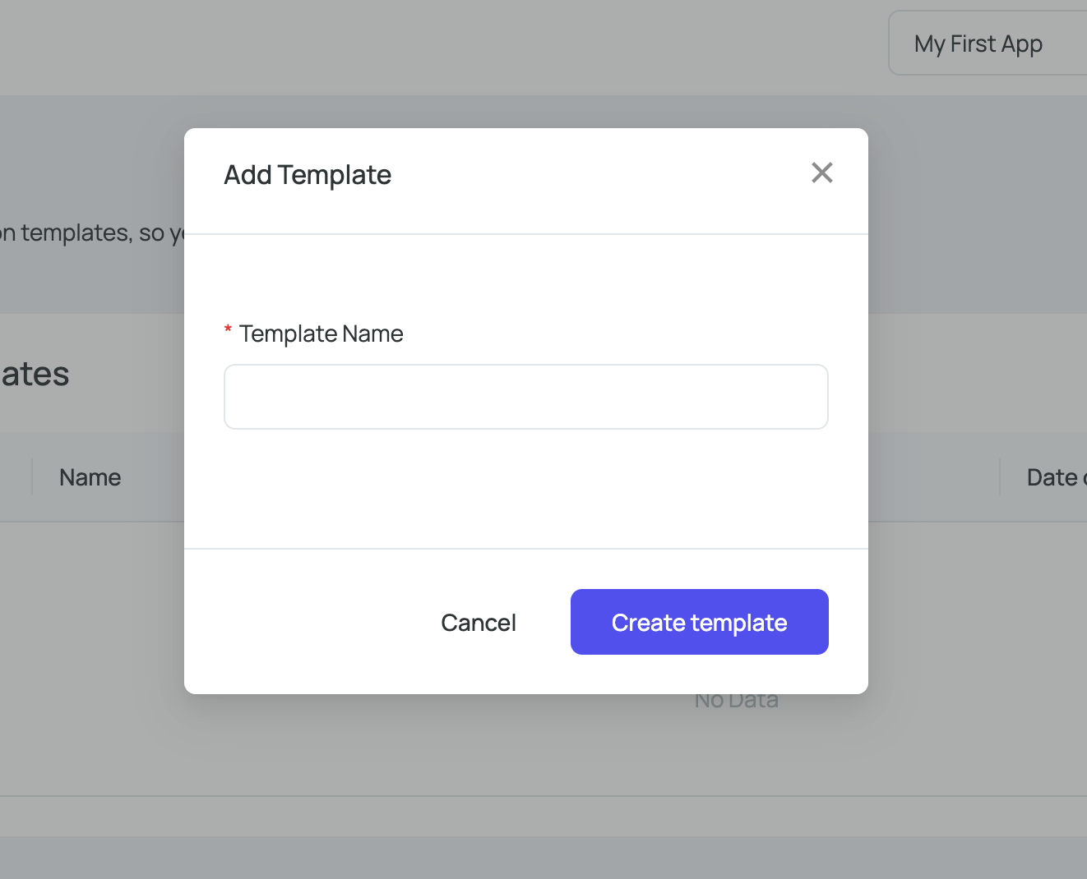Click the divider left of Date column
Screen dimensions: 1087x879
(x=1000, y=477)
